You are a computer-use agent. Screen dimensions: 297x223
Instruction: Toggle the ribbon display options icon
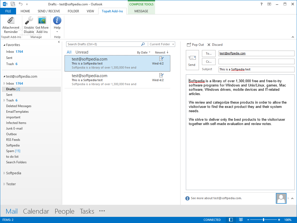(269, 4)
